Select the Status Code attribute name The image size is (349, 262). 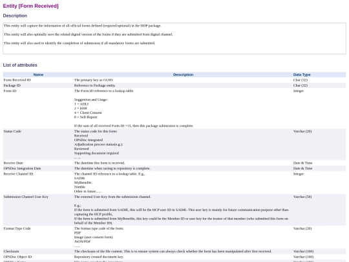click(12, 131)
